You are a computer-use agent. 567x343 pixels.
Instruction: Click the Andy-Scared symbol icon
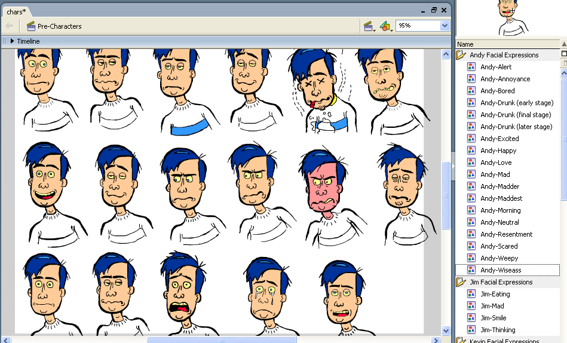(x=471, y=246)
